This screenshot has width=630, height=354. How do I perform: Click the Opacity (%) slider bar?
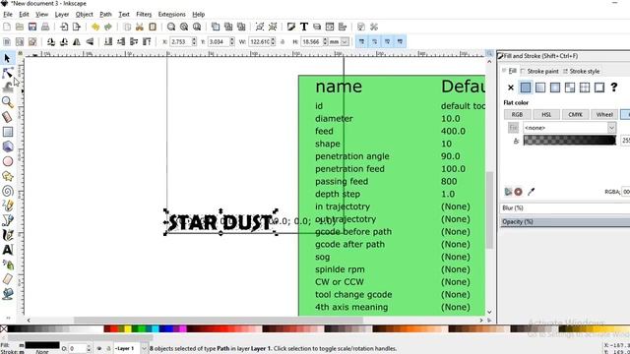[x=564, y=221]
